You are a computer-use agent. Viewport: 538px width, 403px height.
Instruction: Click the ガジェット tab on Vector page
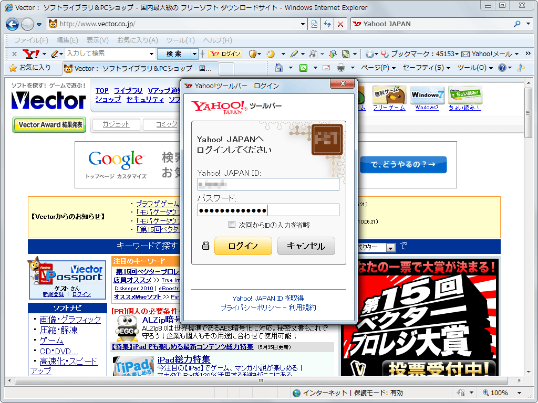pyautogui.click(x=116, y=124)
